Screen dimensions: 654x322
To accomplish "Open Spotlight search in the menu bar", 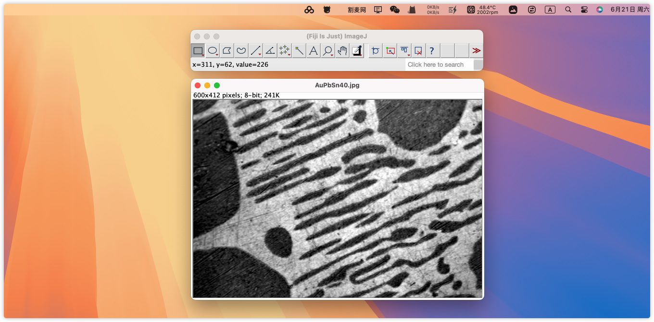I will point(568,10).
